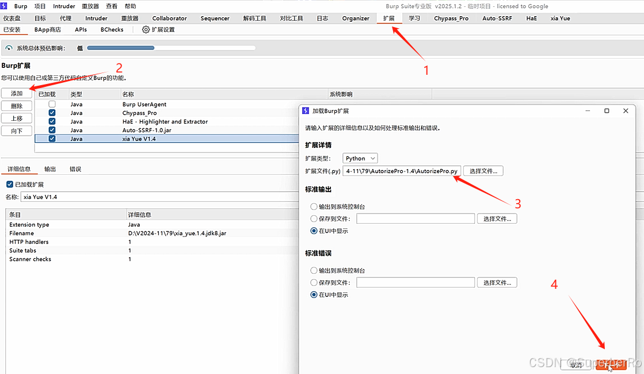Click the 删除 button
The image size is (644, 374).
[x=17, y=106]
